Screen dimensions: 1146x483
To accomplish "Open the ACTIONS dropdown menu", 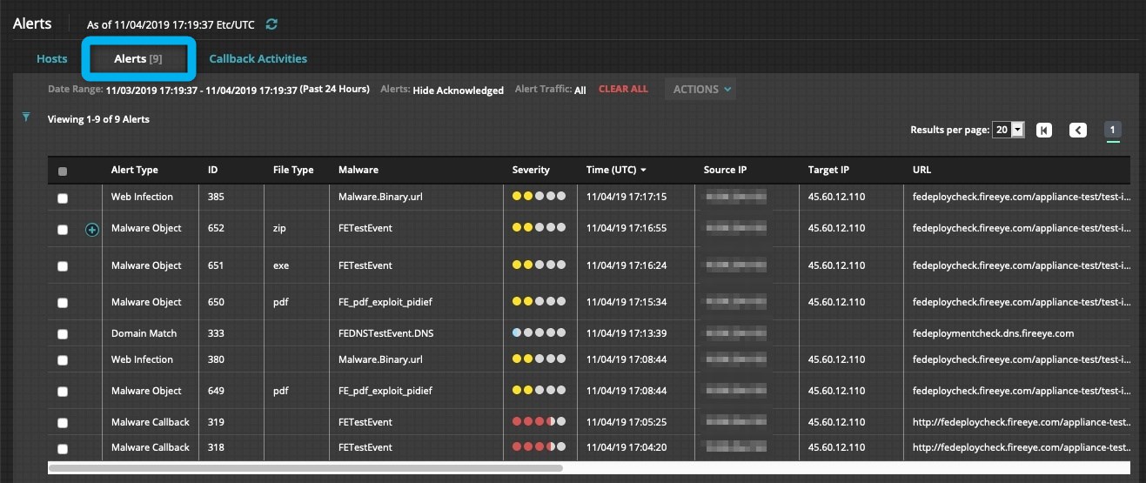I will 700,89.
